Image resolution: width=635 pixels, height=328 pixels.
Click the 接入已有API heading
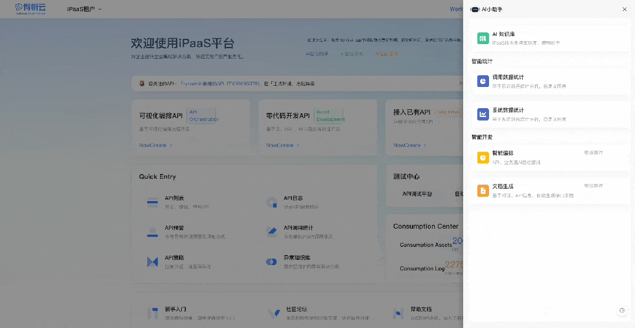coord(412,112)
